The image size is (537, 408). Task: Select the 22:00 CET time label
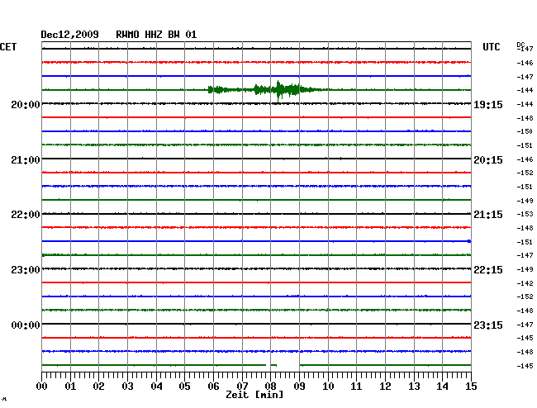point(26,215)
